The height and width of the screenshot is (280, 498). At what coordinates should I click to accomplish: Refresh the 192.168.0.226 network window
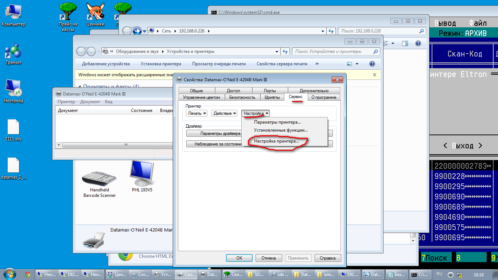331,31
